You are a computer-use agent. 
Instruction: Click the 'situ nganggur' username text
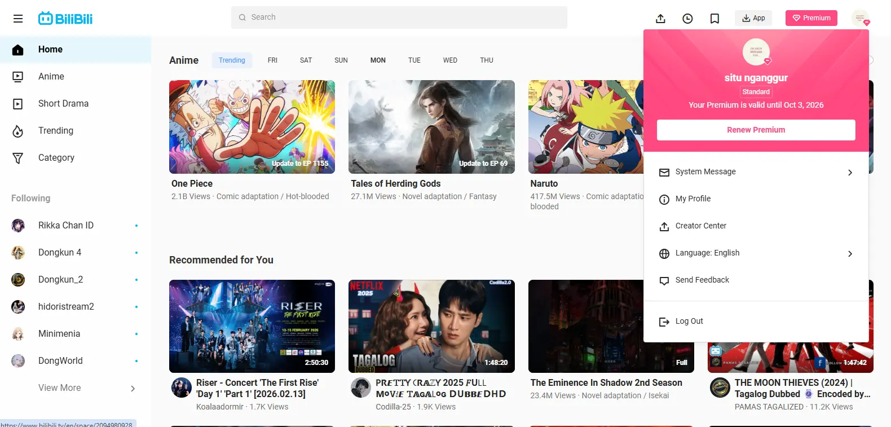pyautogui.click(x=756, y=78)
